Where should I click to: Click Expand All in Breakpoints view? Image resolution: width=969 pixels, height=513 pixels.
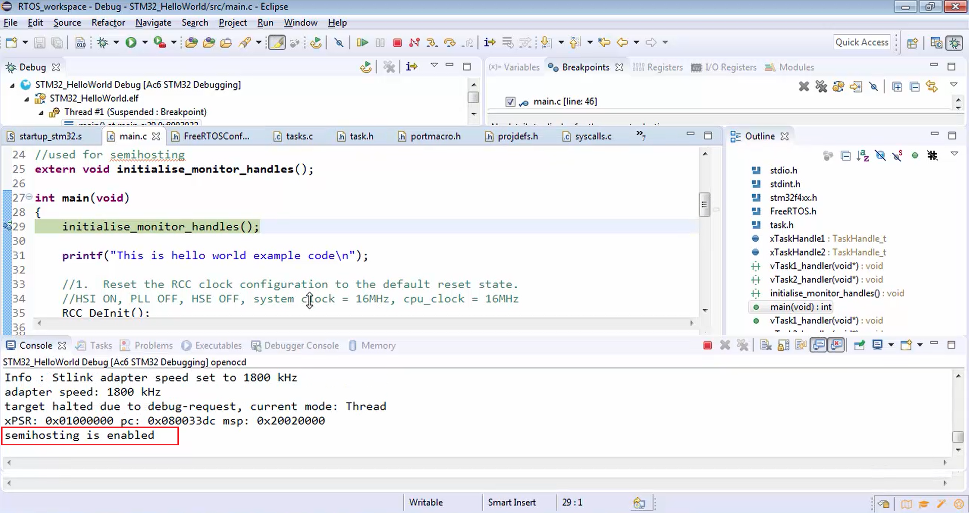click(897, 86)
